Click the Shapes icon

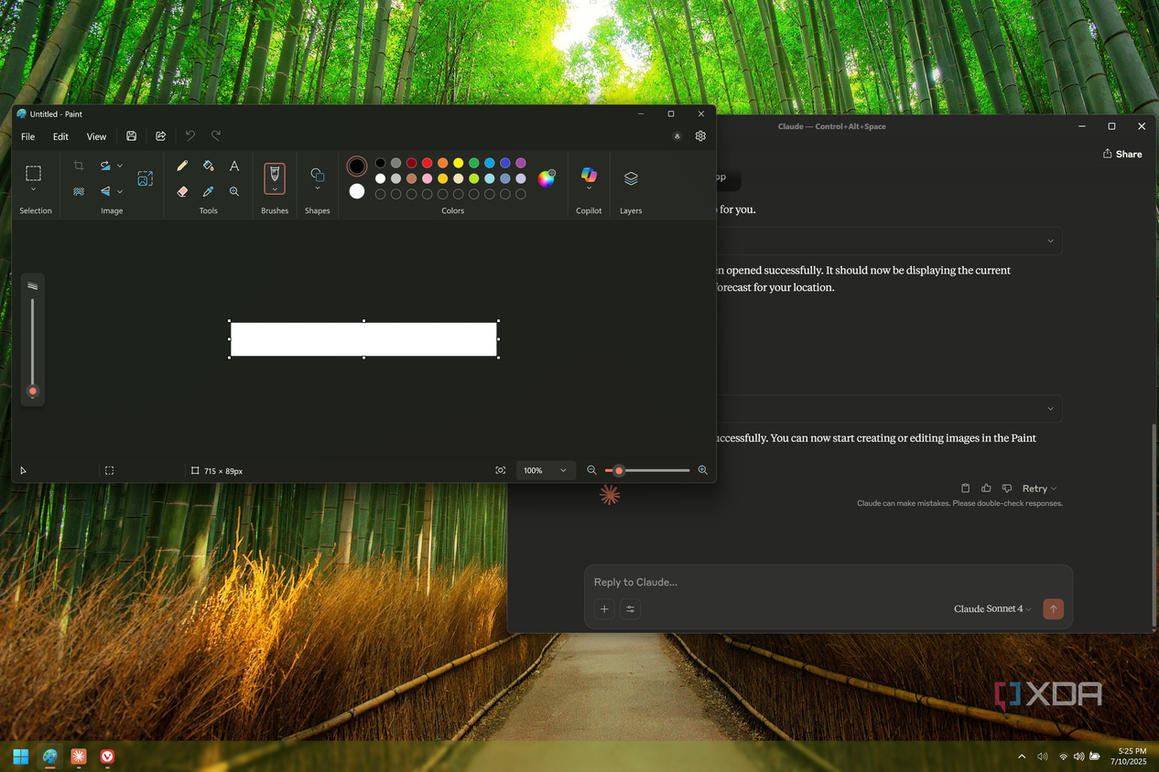point(317,174)
